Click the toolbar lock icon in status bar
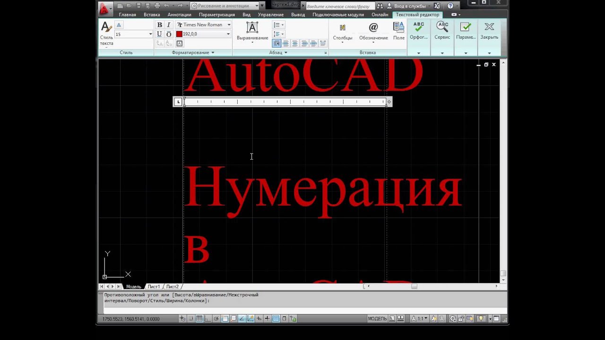Image resolution: width=605 pixels, height=340 pixels. [x=461, y=319]
